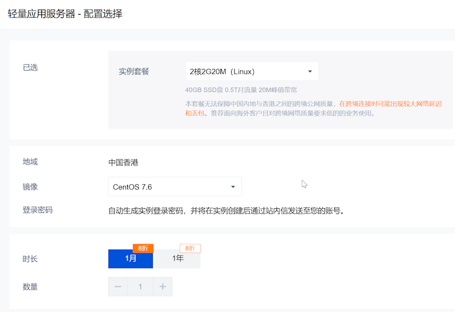This screenshot has height=312, width=455.
Task: Select the 1月 duration option
Action: click(131, 258)
